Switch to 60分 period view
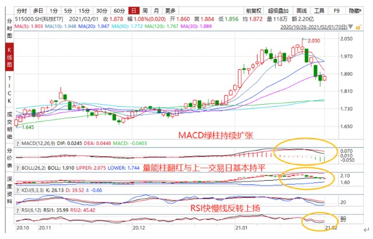Screen dimensions: 373x239 pyautogui.click(x=119, y=10)
